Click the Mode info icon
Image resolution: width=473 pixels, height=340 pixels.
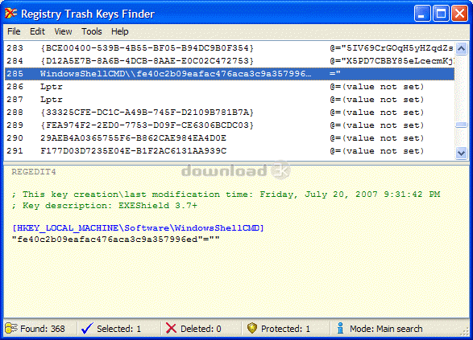click(340, 328)
